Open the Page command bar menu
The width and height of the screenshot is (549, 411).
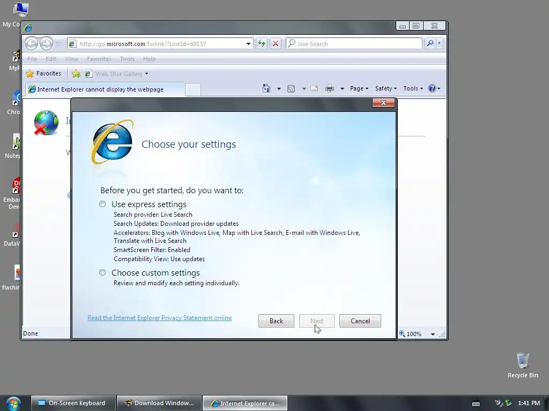359,88
